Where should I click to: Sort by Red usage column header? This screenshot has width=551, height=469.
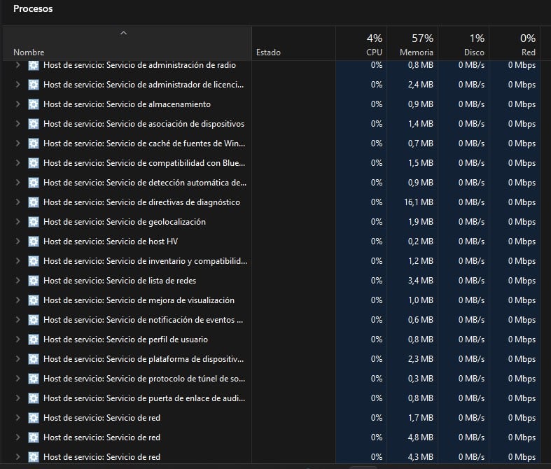click(515, 43)
